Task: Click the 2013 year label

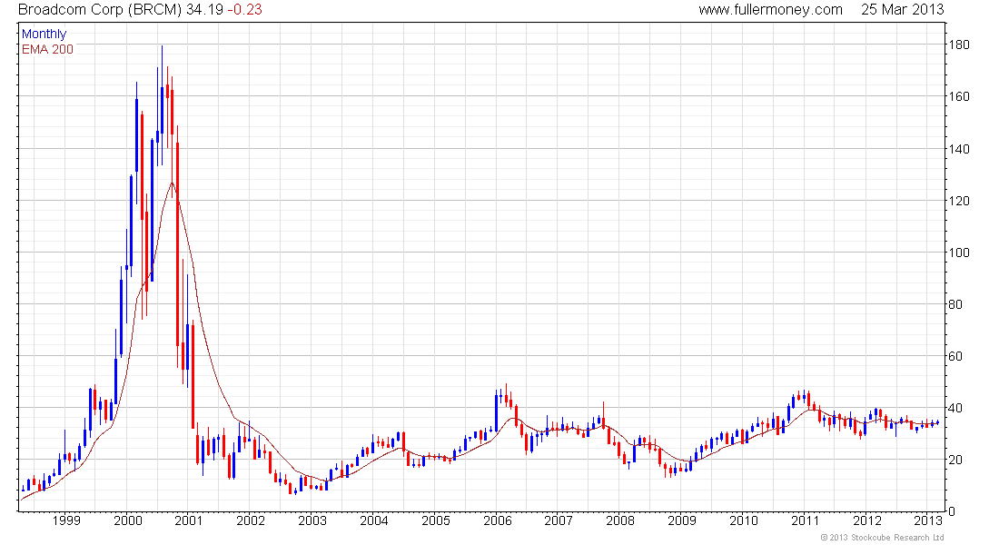Action: click(x=928, y=520)
